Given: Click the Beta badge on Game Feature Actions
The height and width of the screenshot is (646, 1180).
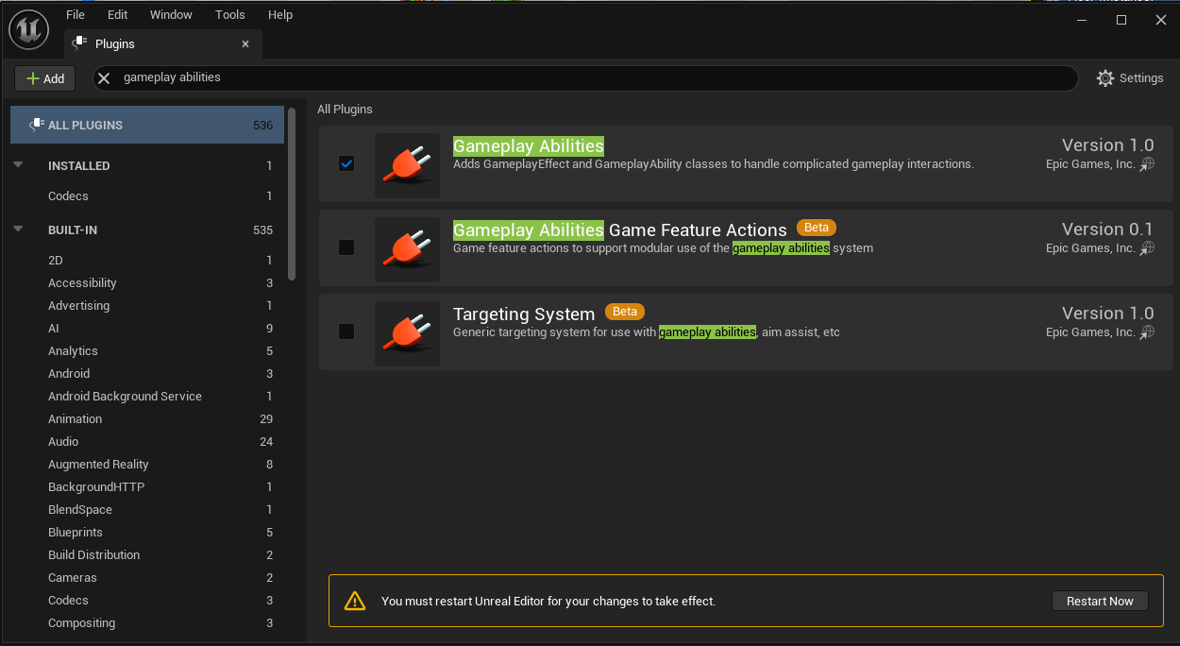Looking at the screenshot, I should point(817,228).
